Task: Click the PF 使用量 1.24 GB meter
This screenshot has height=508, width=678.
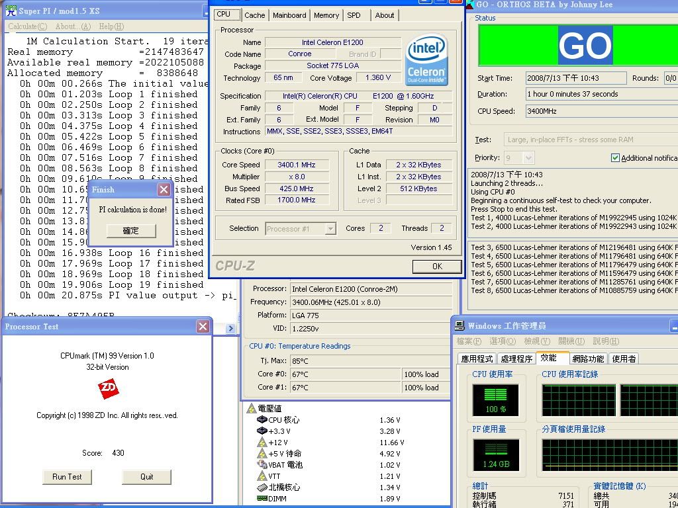Action: [x=495, y=455]
